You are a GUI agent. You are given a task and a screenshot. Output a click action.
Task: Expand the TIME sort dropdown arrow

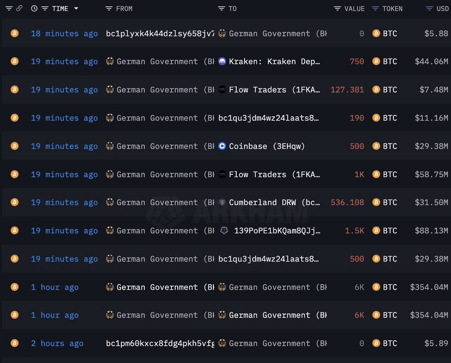[76, 8]
